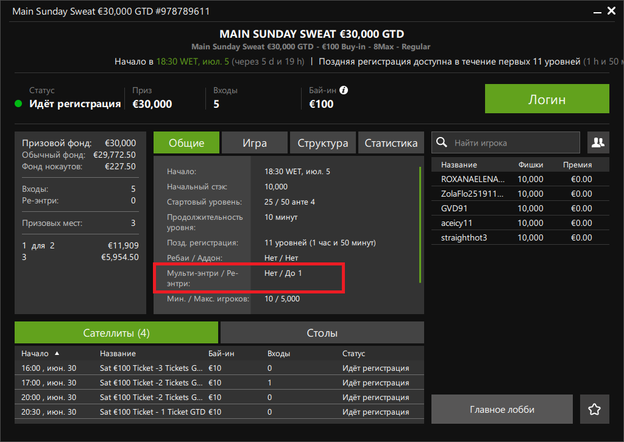Click the €5,954.50 payout amount
Screen dimensions: 624x442
pyautogui.click(x=120, y=257)
